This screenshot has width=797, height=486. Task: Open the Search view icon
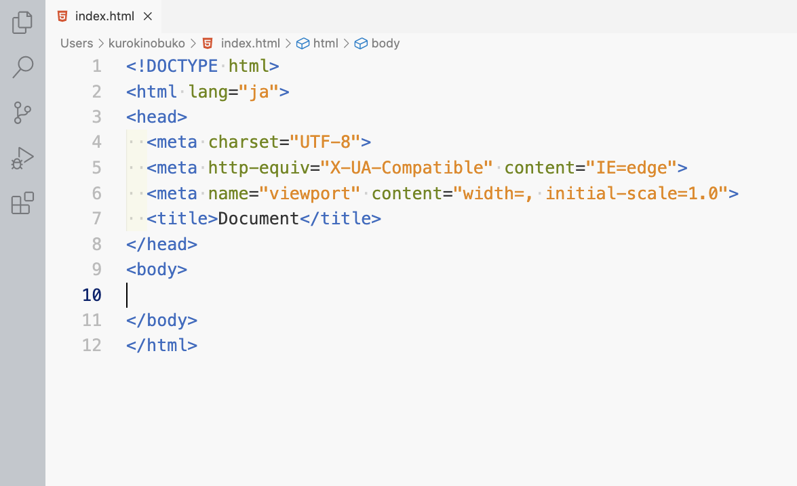click(22, 67)
